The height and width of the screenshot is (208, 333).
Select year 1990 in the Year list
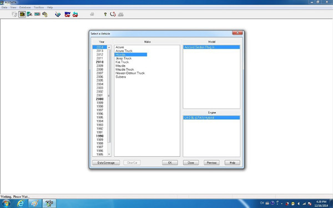pos(100,136)
